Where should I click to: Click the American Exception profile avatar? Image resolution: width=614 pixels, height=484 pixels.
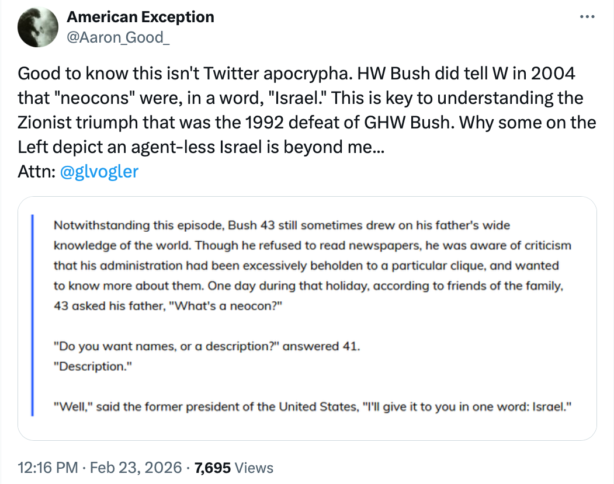39,28
